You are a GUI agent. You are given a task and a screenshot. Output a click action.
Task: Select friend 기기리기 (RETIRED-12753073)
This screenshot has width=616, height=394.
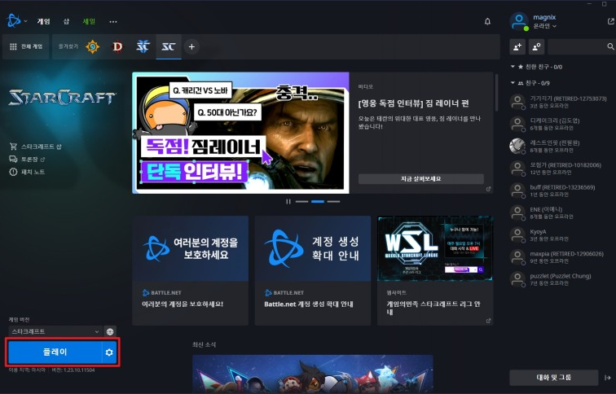pyautogui.click(x=558, y=102)
